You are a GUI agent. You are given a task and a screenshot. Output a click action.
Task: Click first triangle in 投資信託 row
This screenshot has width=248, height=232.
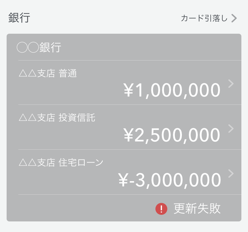[x=23, y=118]
